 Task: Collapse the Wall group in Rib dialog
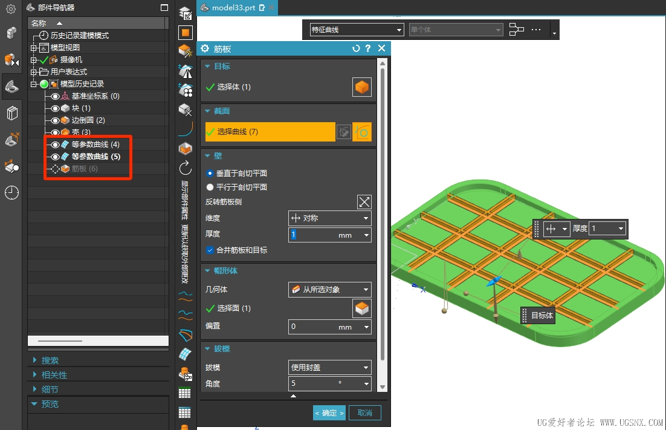coord(208,156)
